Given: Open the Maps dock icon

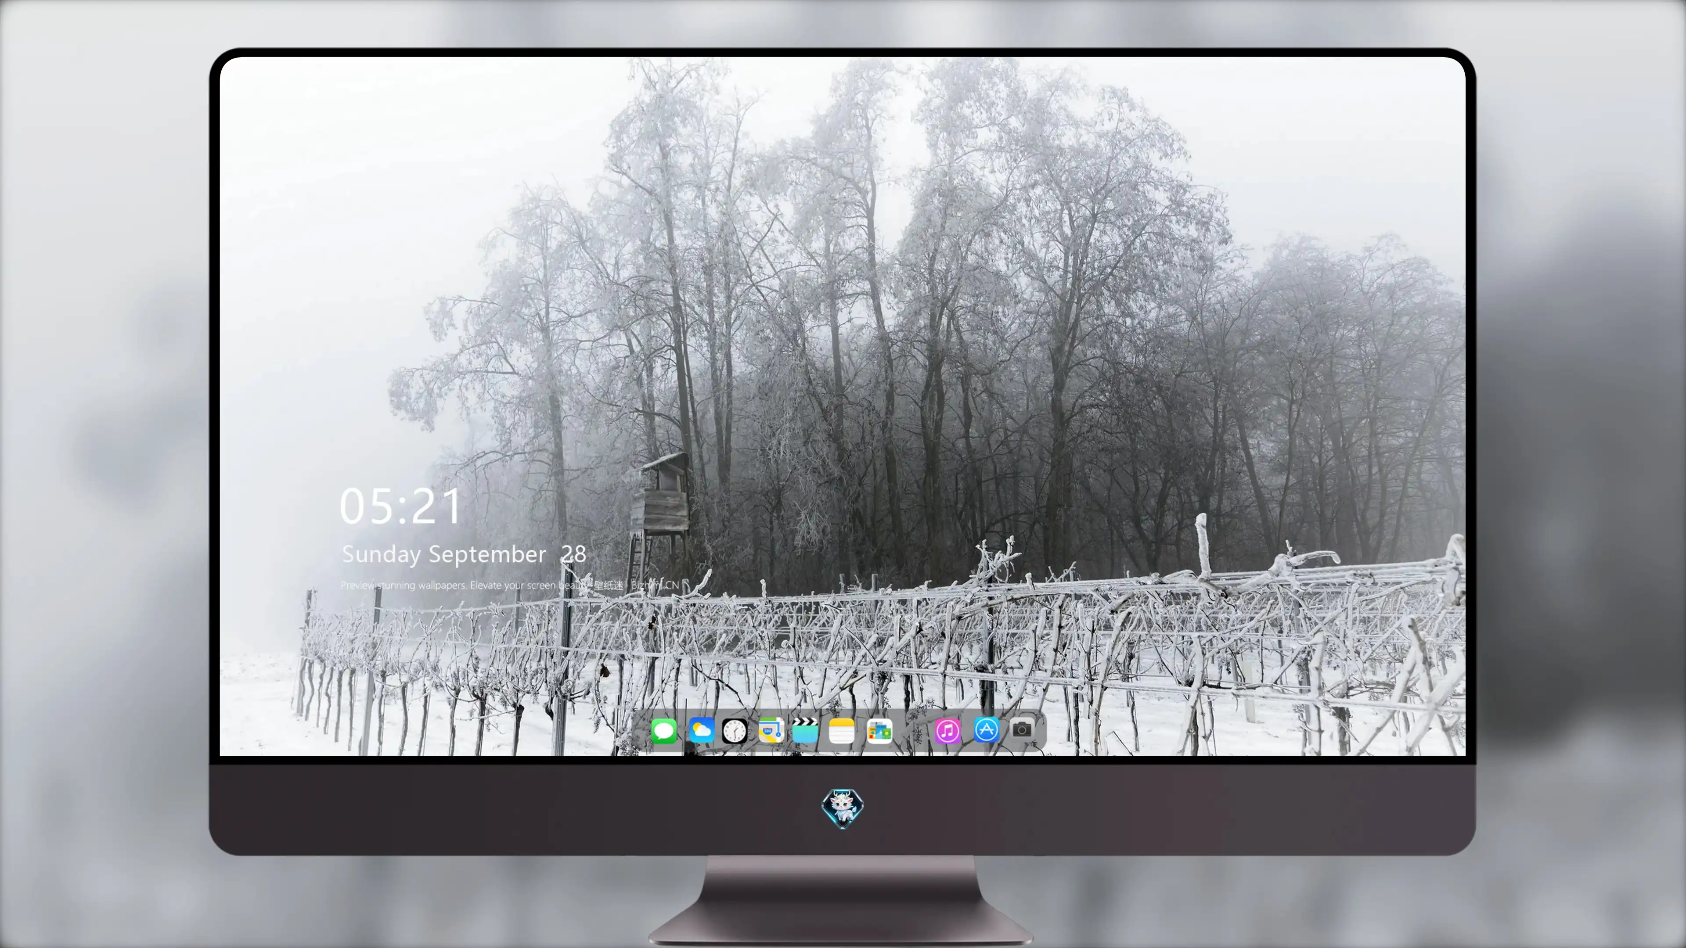Looking at the screenshot, I should (771, 730).
